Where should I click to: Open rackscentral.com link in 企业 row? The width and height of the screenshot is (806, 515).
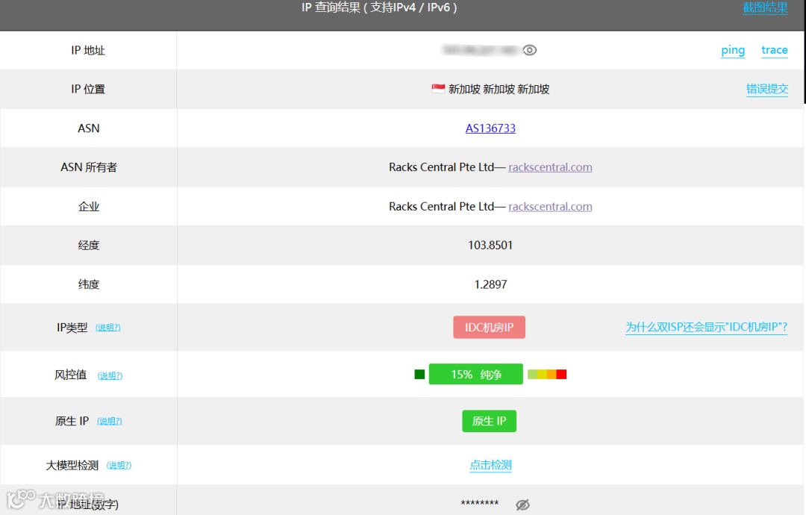[550, 206]
